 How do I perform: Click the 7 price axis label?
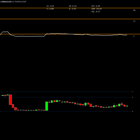(132, 92)
